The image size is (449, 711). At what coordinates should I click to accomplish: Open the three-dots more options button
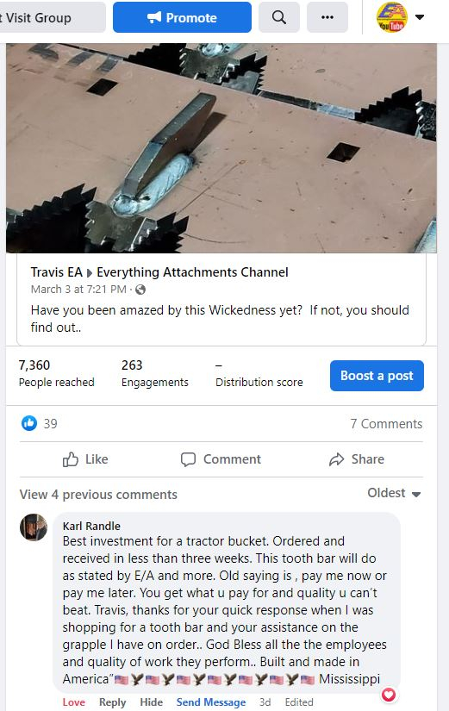[x=327, y=17]
